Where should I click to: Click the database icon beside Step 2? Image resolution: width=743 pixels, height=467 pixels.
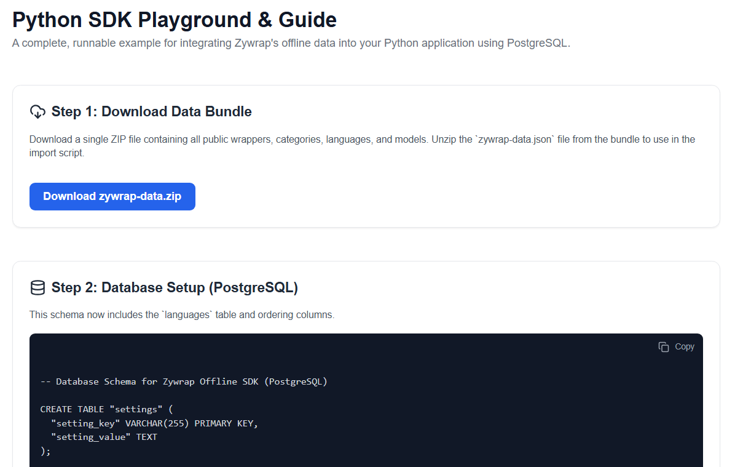click(37, 287)
